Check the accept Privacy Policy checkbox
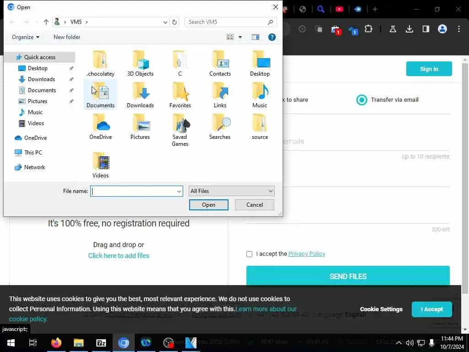This screenshot has height=352, width=469. (x=249, y=254)
